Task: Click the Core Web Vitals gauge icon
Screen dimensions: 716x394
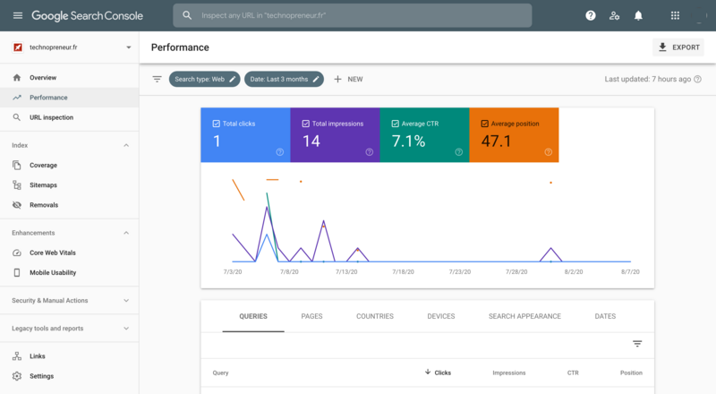Action: click(x=17, y=253)
